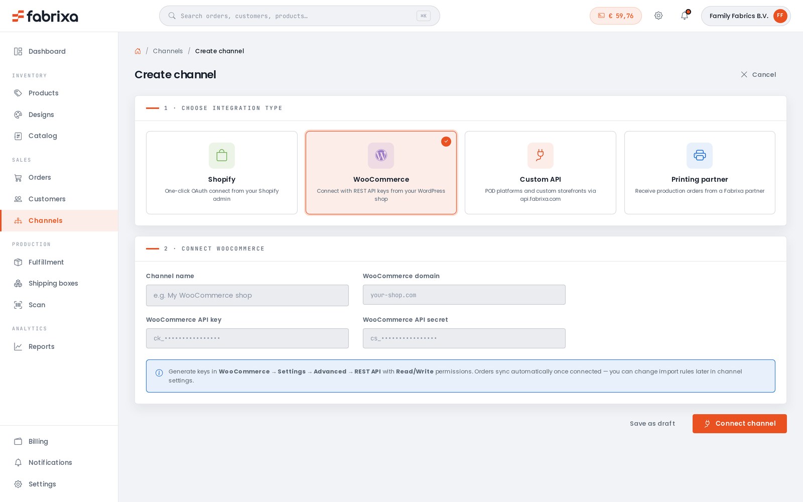Click the Customers people icon
803x502 pixels.
pyautogui.click(x=18, y=199)
